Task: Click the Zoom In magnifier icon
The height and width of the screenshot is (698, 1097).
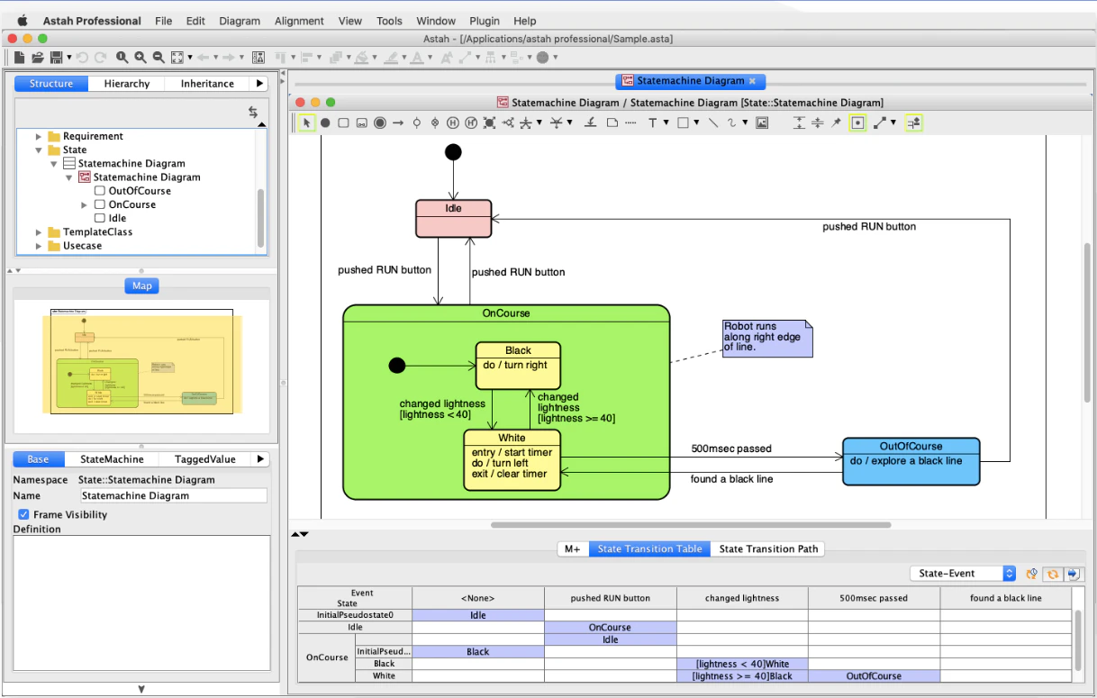Action: tap(140, 56)
